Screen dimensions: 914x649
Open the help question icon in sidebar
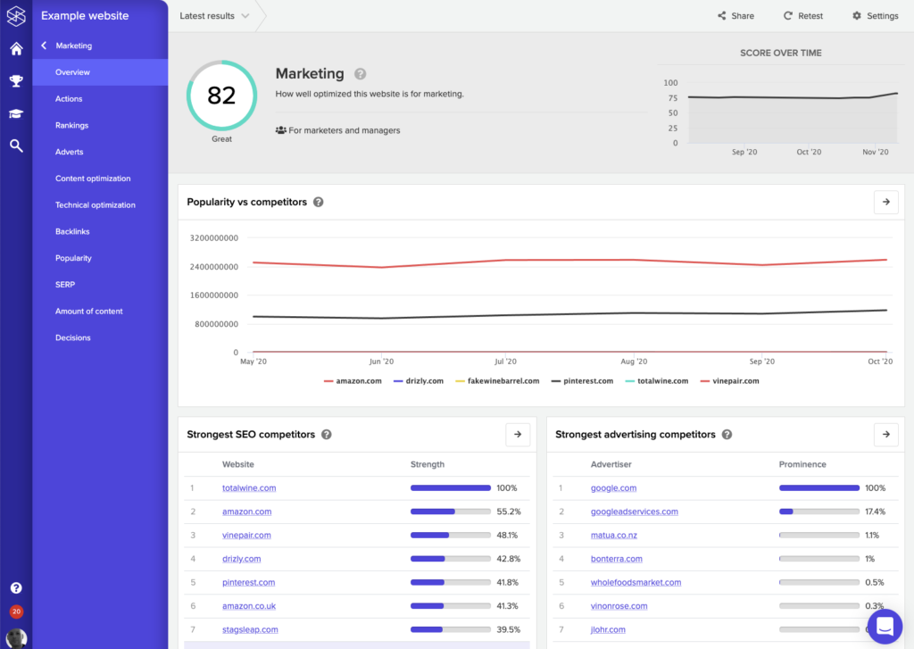[x=16, y=587]
